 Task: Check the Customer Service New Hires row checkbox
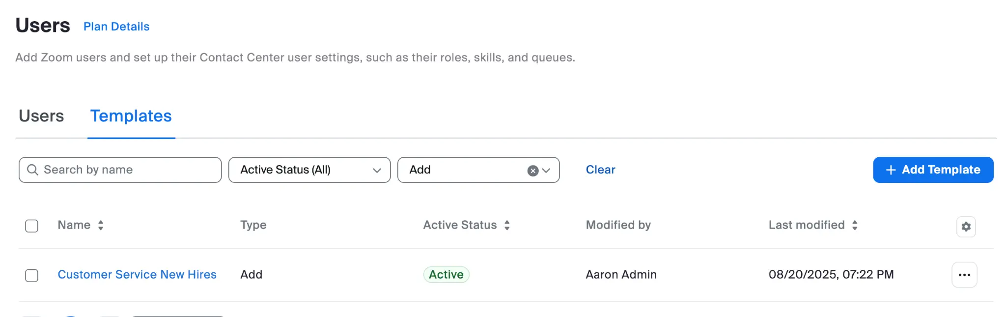pyautogui.click(x=32, y=275)
